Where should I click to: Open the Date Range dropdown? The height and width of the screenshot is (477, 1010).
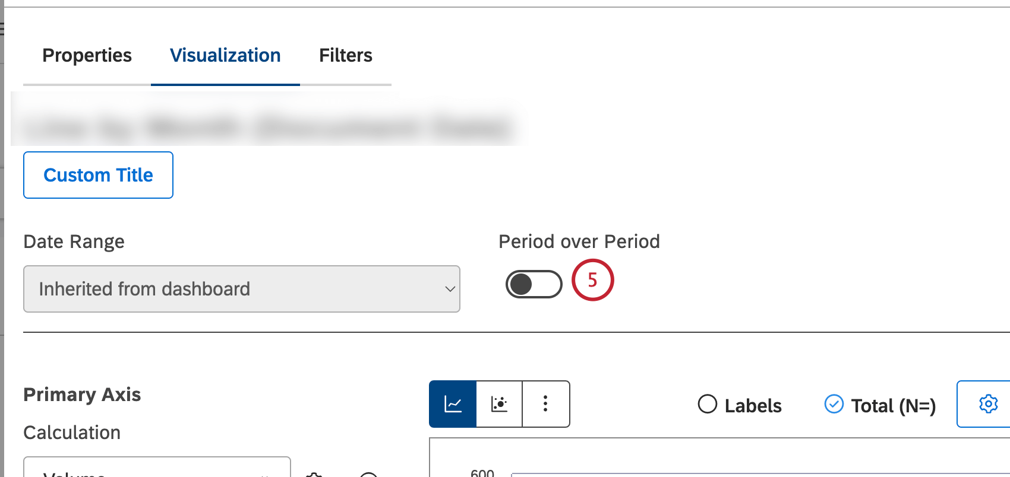(x=241, y=289)
